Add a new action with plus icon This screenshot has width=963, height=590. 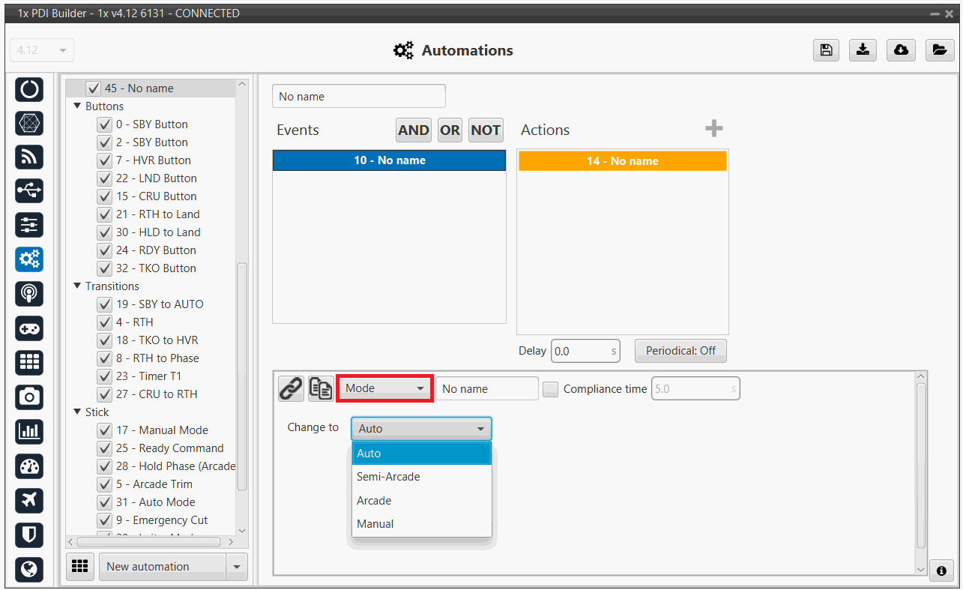click(714, 129)
